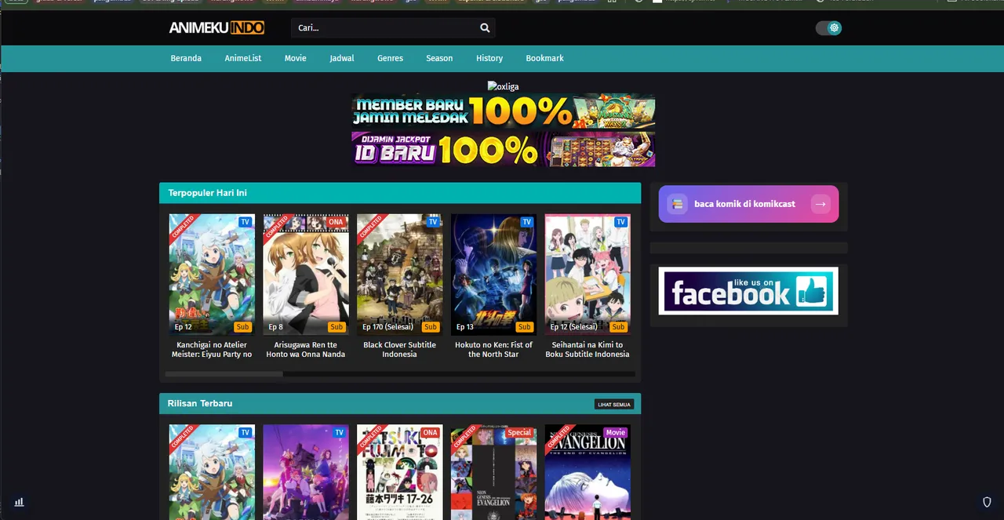Open the baca komik di komikcast button

(748, 204)
